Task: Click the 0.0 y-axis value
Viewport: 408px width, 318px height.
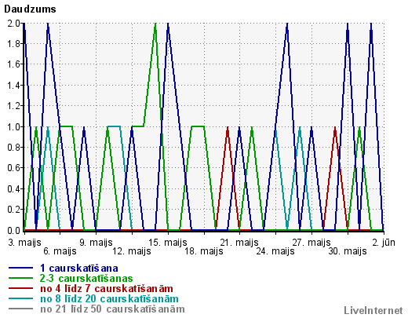Action: click(14, 230)
